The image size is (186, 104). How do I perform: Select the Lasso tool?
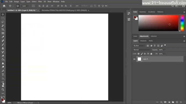click(3, 22)
